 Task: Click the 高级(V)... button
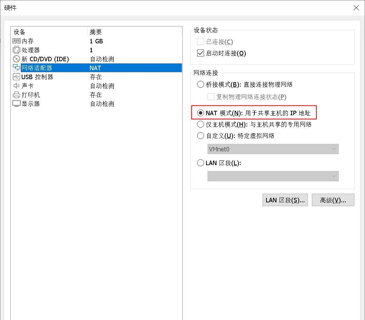[333, 200]
